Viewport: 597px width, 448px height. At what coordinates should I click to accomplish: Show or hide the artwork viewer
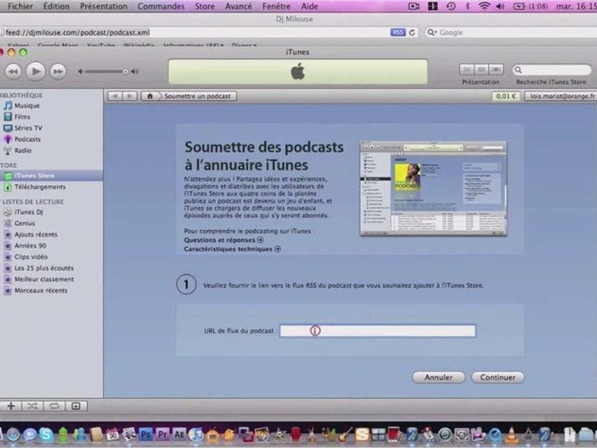[x=76, y=406]
